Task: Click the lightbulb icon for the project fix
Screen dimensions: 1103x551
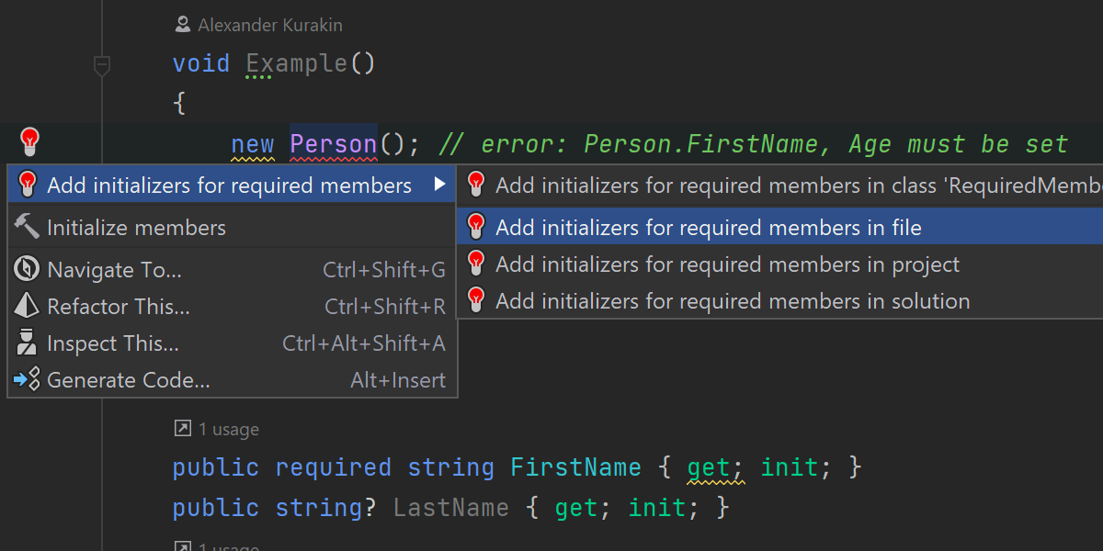Action: click(476, 264)
